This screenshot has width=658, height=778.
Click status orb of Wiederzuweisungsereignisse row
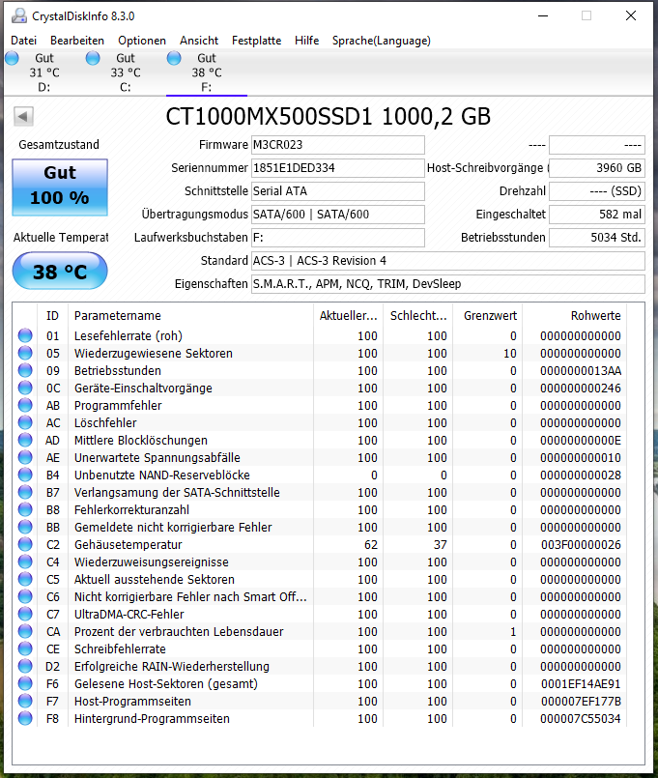pyautogui.click(x=25, y=562)
